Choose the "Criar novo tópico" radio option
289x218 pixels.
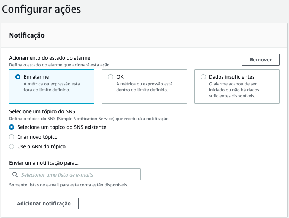(12, 137)
